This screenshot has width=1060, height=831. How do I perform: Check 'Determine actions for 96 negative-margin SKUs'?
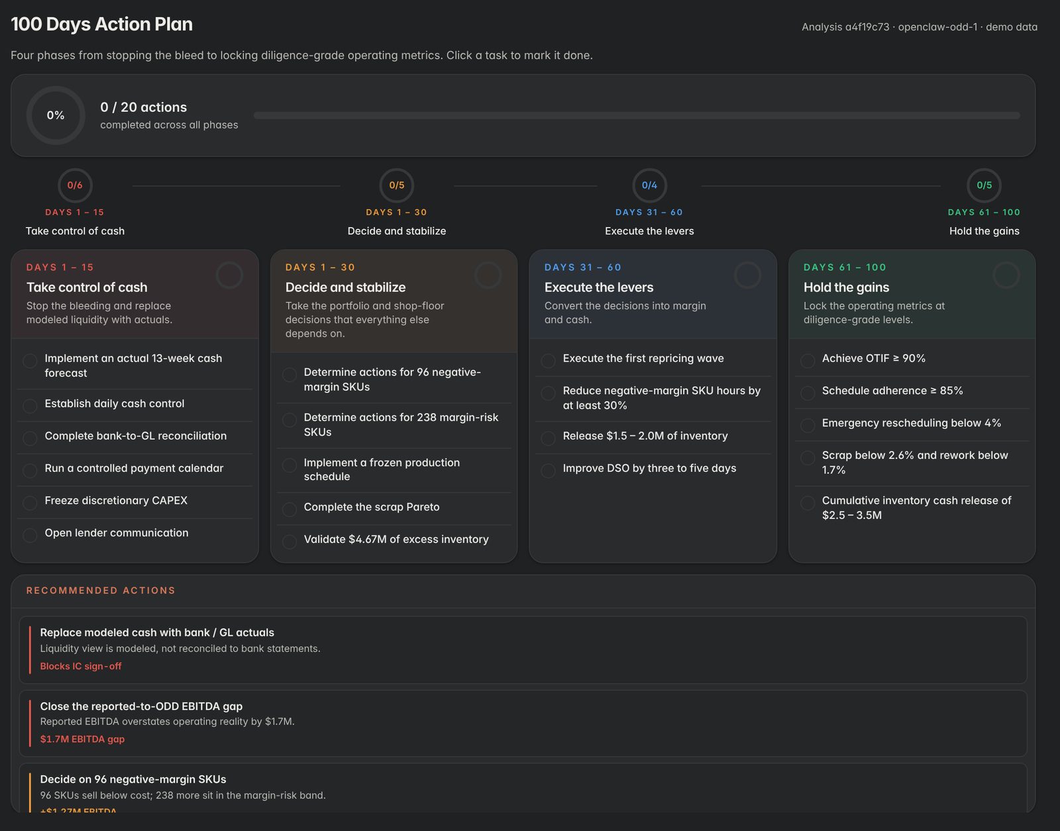(290, 375)
